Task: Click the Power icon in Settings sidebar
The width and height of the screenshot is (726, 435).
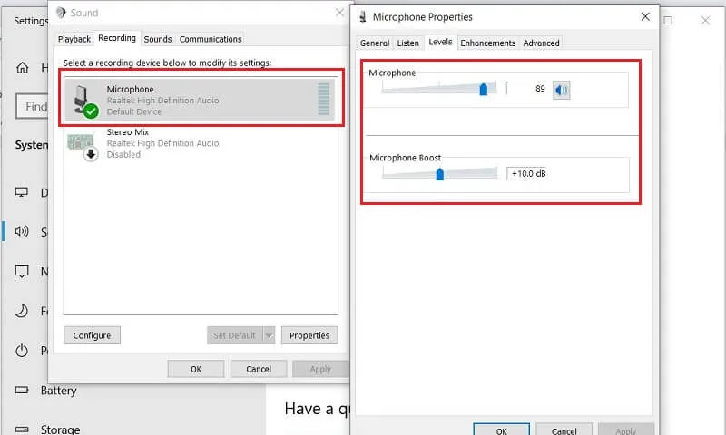Action: click(x=22, y=351)
